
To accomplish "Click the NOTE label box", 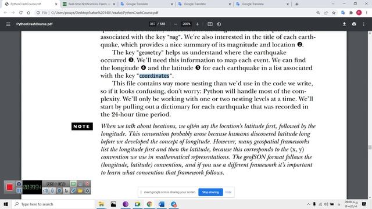I will (82, 127).
